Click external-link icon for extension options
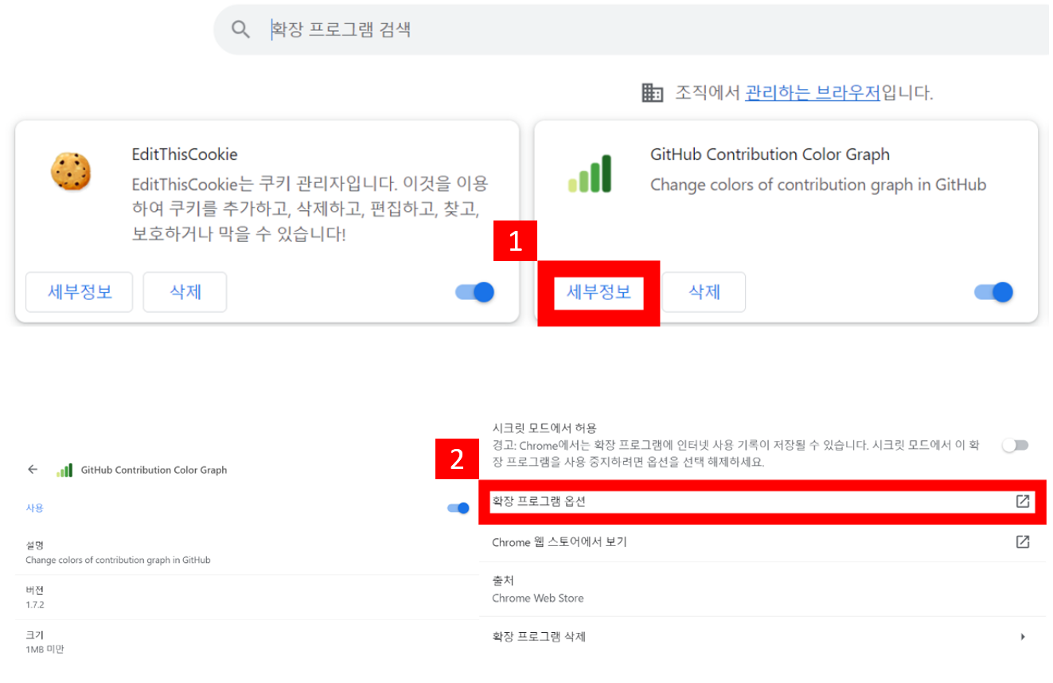This screenshot has height=683, width=1053. [x=1023, y=502]
